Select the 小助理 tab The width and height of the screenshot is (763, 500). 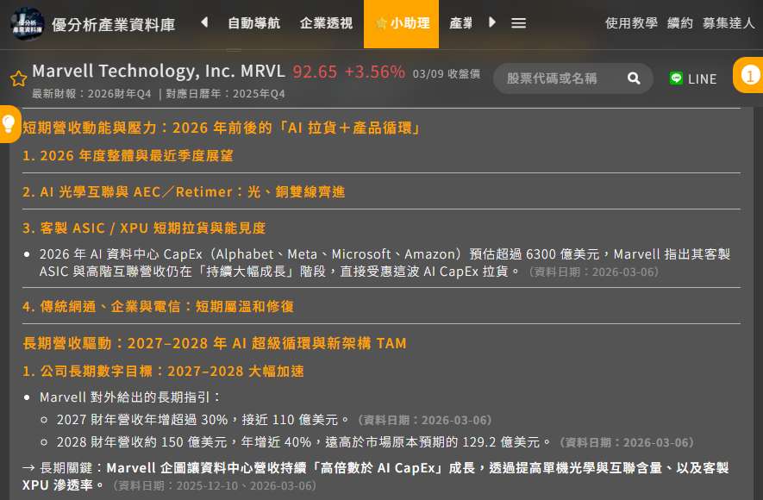[x=402, y=23]
